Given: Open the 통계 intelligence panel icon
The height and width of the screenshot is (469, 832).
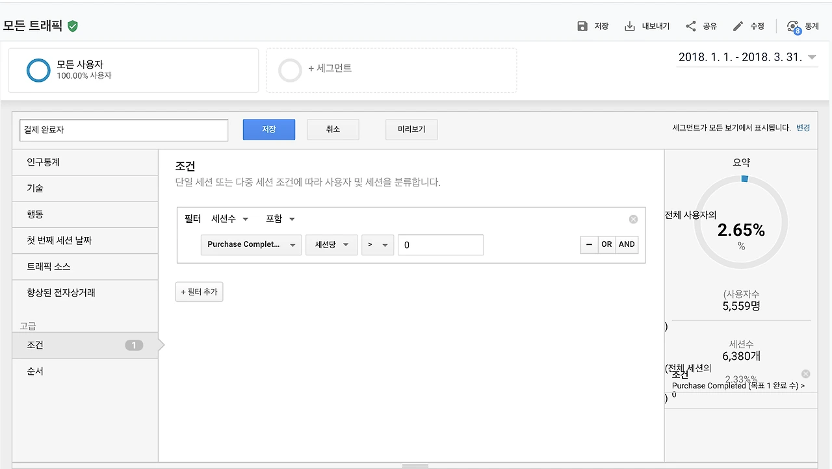Looking at the screenshot, I should [x=794, y=26].
